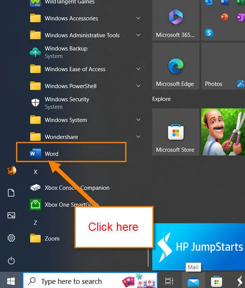The height and width of the screenshot is (288, 245).
Task: Click the Windows PowerShell folder icon
Action: tap(35, 86)
